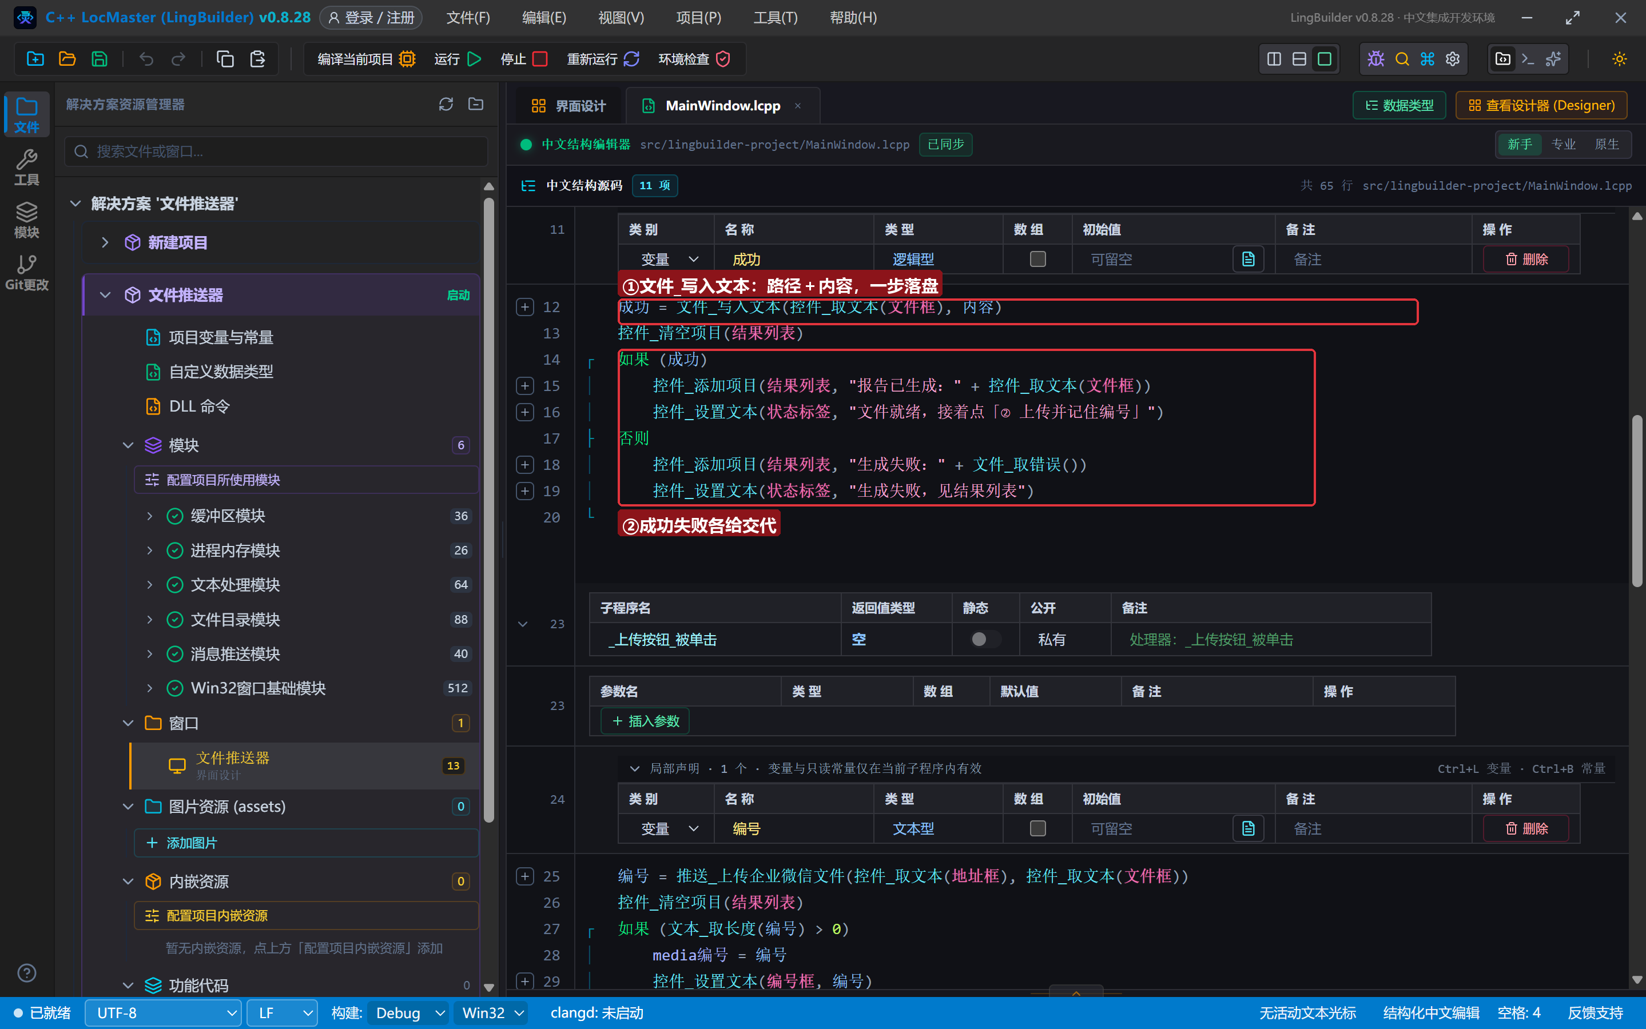Viewport: 1646px width, 1029px height.
Task: Click the save file toolbar icon
Action: tap(100, 59)
